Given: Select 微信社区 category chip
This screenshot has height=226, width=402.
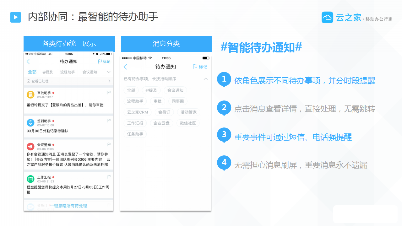Looking at the screenshot, I should 188,123.
